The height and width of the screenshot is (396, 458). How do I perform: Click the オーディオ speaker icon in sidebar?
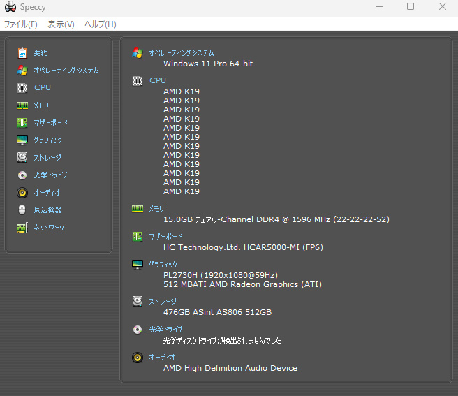(x=22, y=193)
